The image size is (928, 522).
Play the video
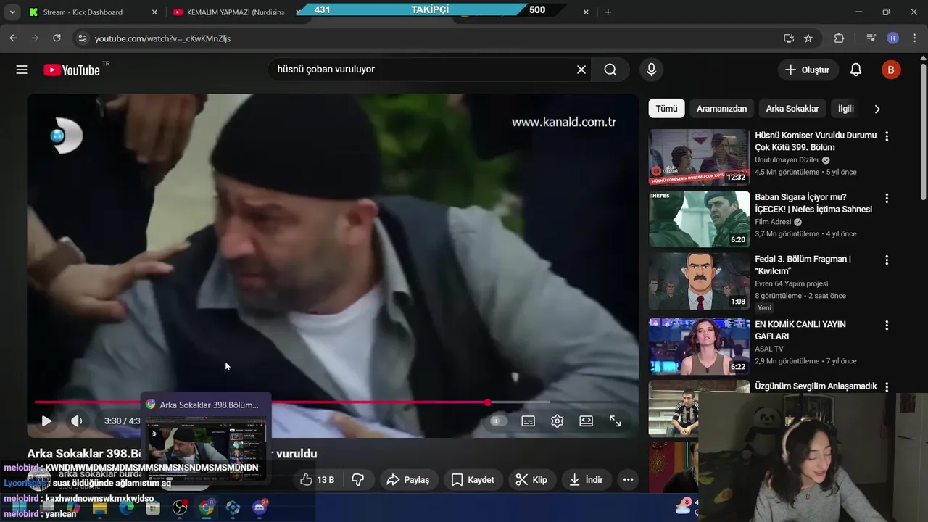(x=46, y=420)
